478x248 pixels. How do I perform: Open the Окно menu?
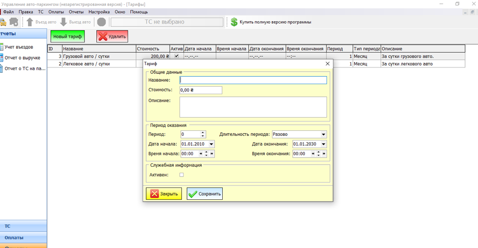120,12
